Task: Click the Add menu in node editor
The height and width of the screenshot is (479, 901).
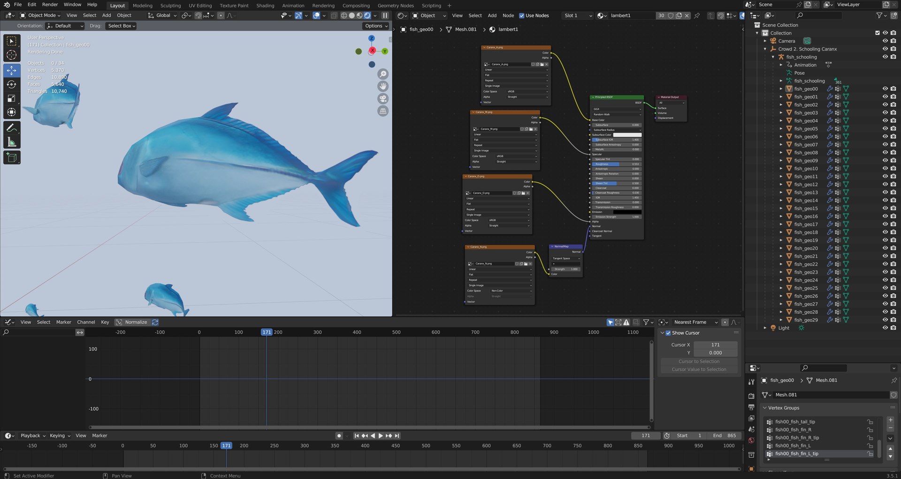Action: tap(492, 15)
